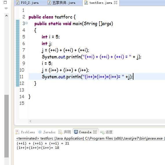Click the Java file icon on P10_2.java tab

[18, 3]
